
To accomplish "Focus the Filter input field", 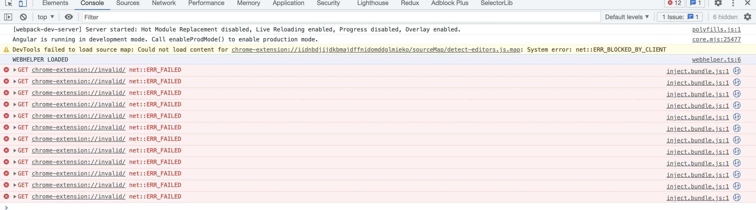I will point(341,17).
